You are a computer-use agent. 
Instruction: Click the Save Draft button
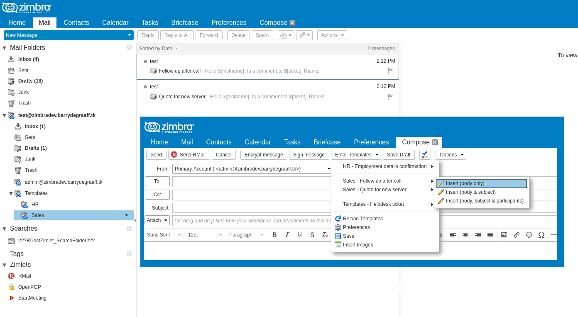tap(399, 155)
